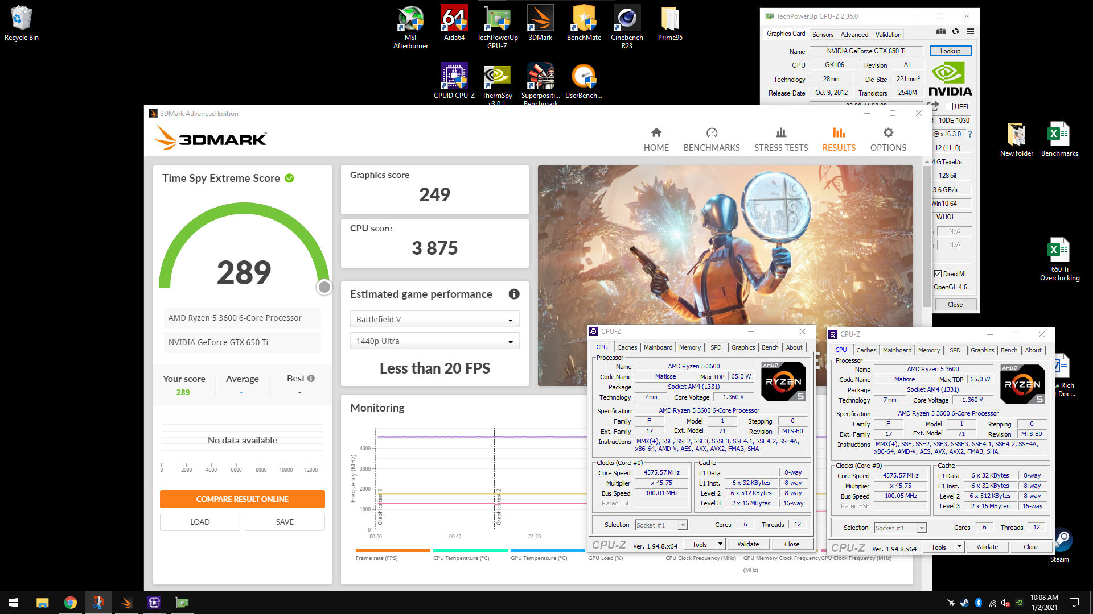Open the Recycle Bin desktop icon
1093x614 pixels.
point(22,23)
